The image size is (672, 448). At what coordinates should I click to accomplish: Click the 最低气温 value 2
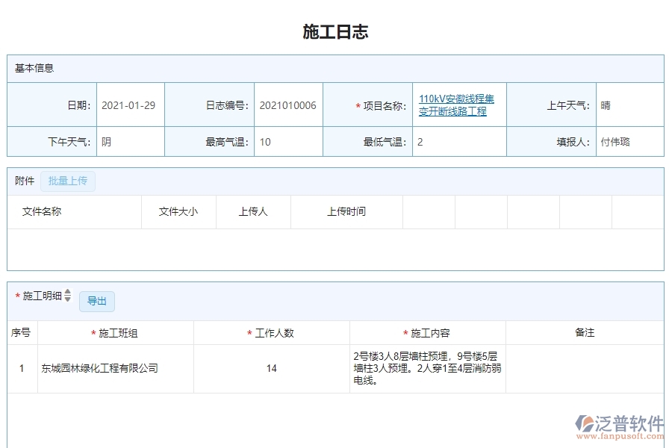pyautogui.click(x=419, y=141)
